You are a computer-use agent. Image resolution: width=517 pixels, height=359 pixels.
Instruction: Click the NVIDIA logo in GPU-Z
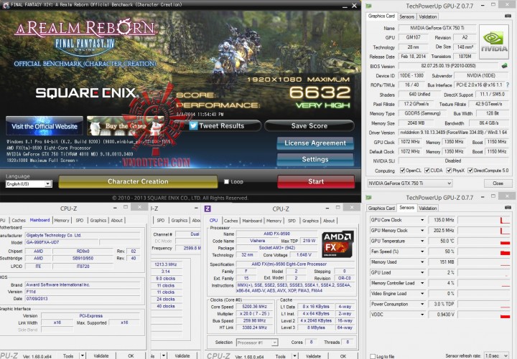(493, 42)
